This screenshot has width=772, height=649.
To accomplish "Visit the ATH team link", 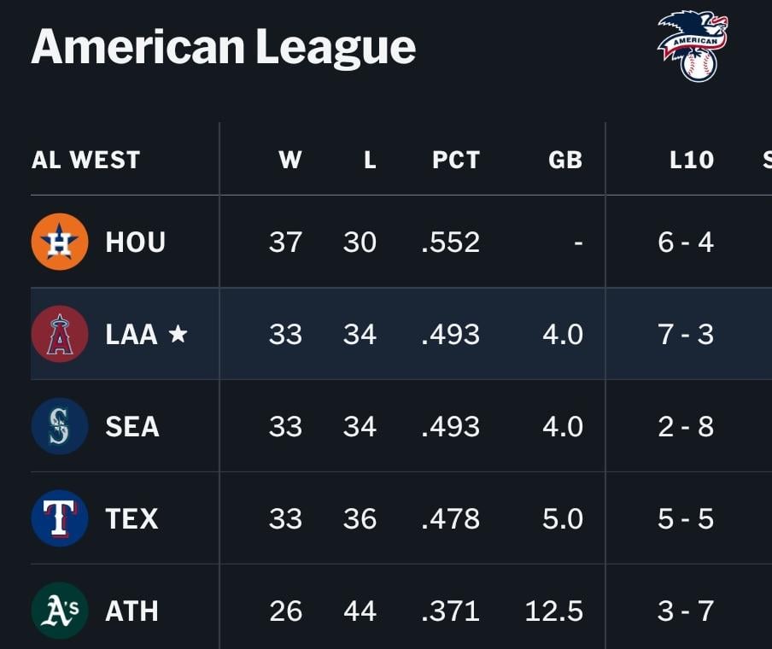I will pos(132,611).
